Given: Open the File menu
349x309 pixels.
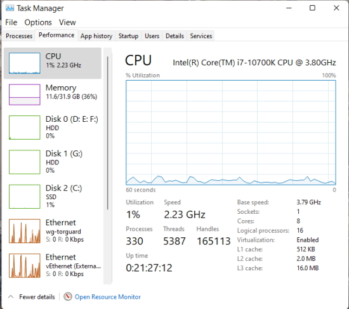Looking at the screenshot, I should (x=11, y=22).
